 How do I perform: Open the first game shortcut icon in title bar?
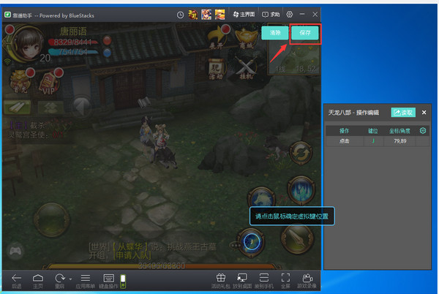(x=193, y=15)
